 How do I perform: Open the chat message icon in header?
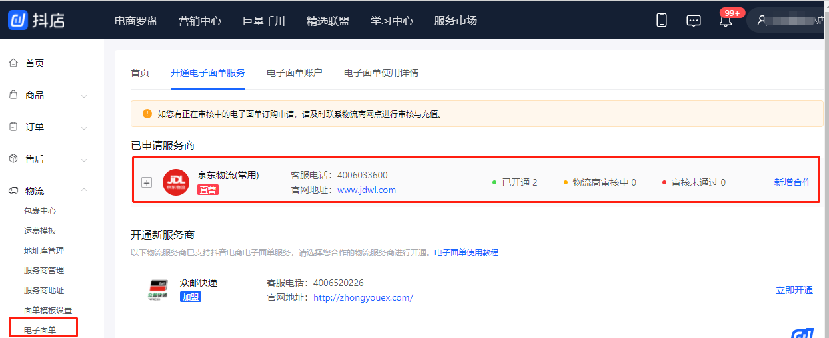694,21
